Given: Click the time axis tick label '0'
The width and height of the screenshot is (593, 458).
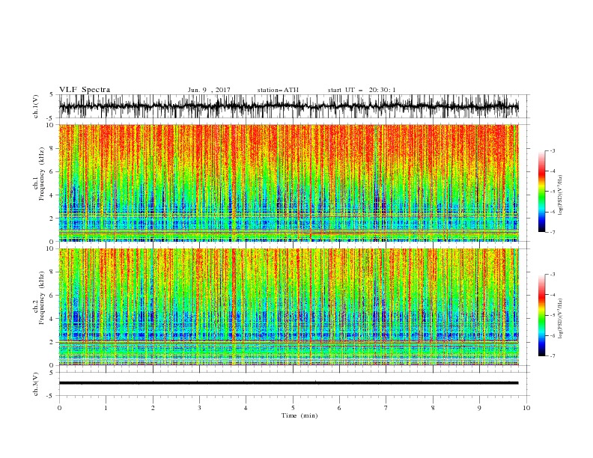Looking at the screenshot, I should tap(59, 408).
